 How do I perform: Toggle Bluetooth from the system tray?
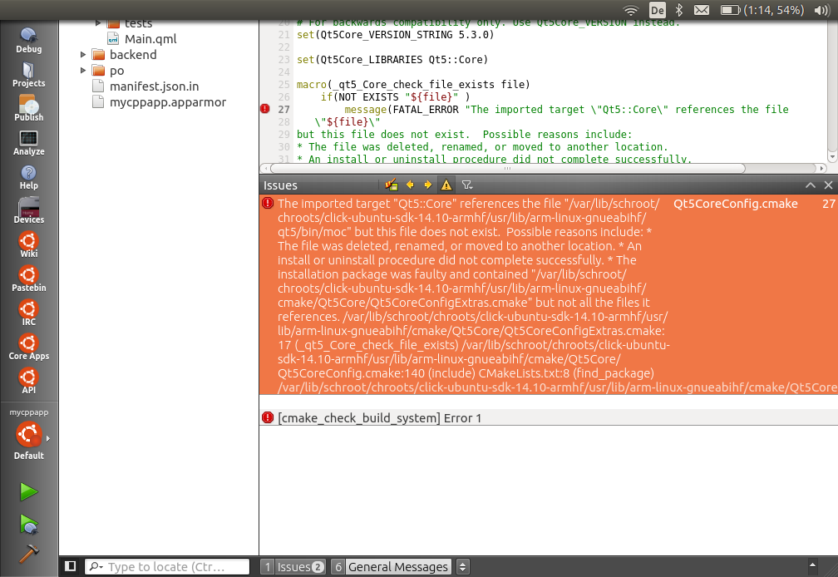[x=678, y=10]
